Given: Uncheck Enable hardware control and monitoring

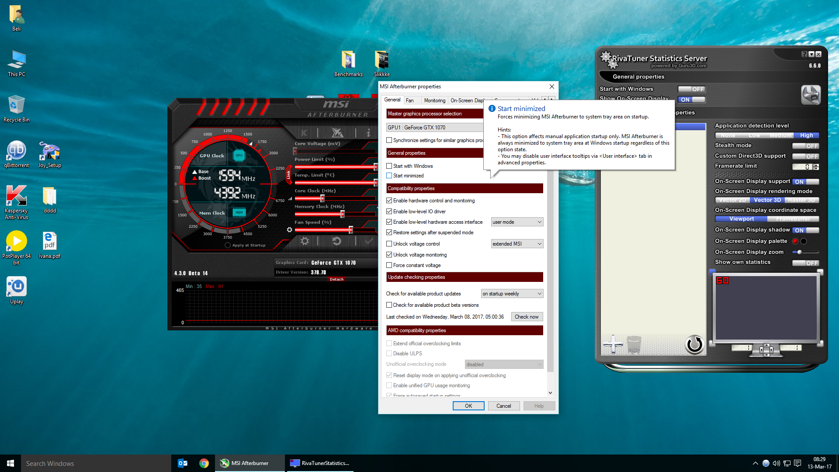Looking at the screenshot, I should pos(389,201).
